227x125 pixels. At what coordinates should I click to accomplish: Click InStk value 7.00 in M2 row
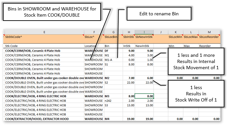coord(129,78)
